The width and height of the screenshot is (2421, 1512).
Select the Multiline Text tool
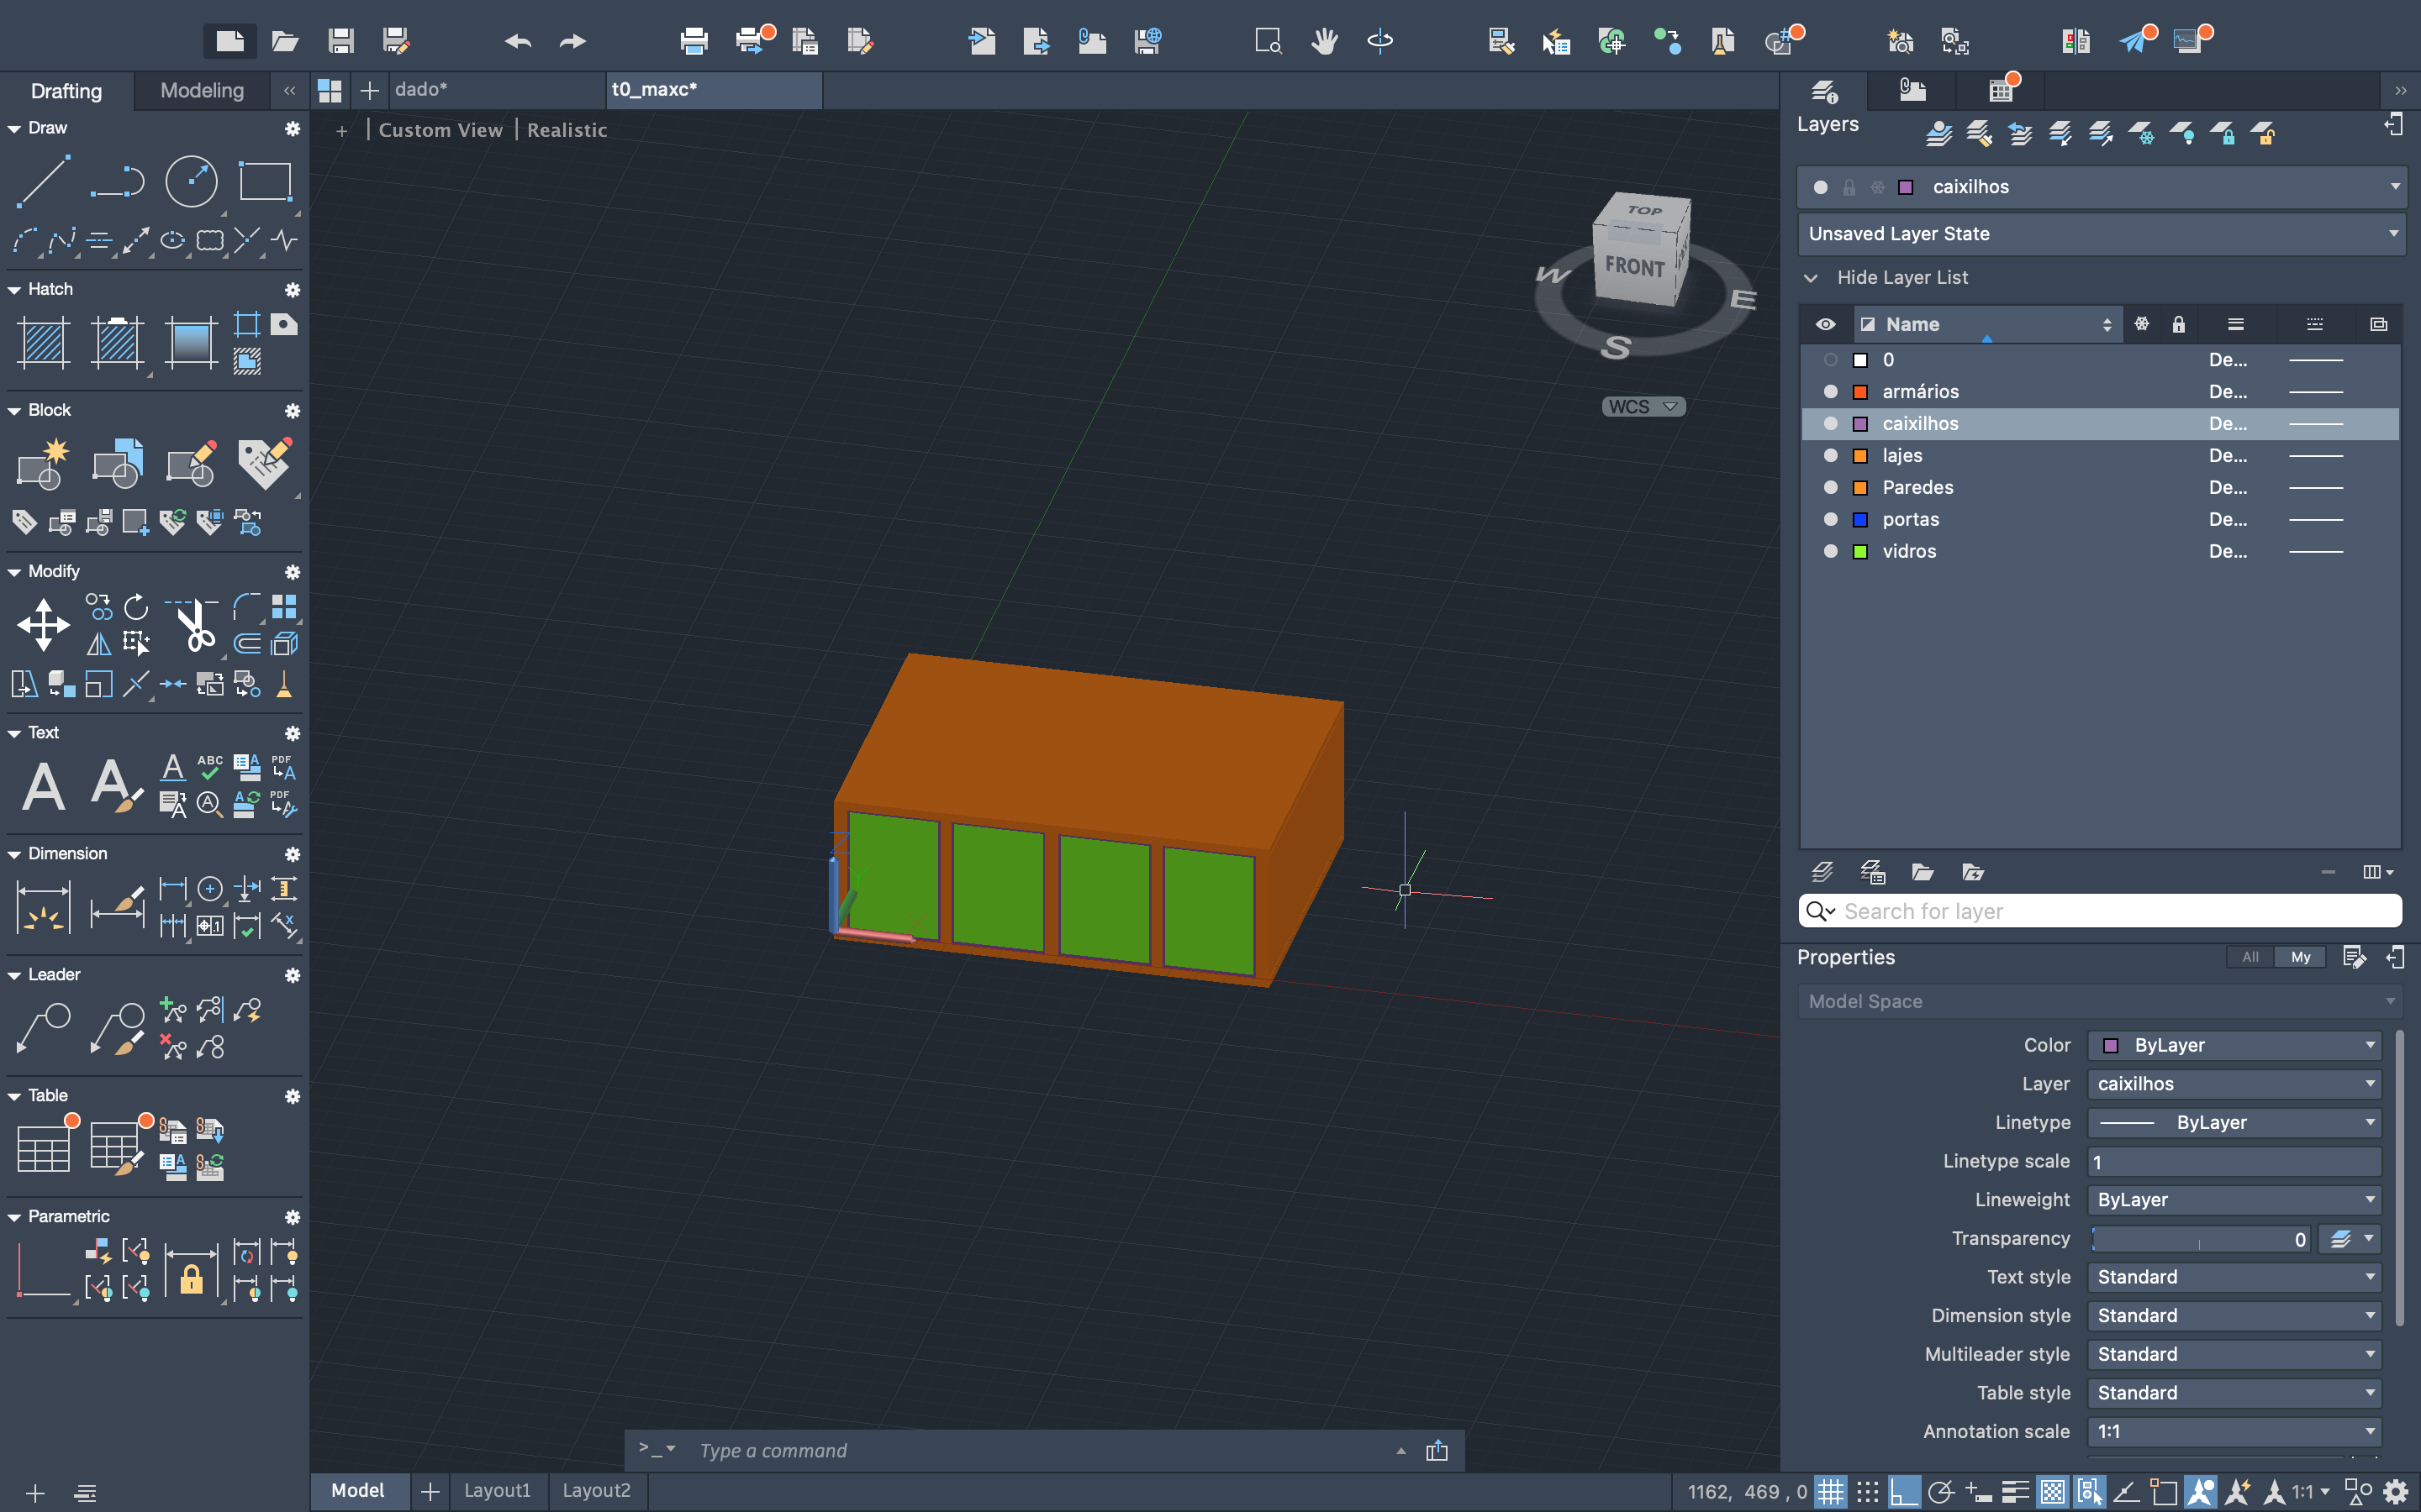click(x=43, y=786)
